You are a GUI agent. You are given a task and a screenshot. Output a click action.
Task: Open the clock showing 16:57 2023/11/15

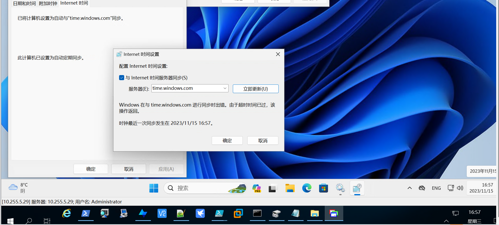[x=481, y=188]
